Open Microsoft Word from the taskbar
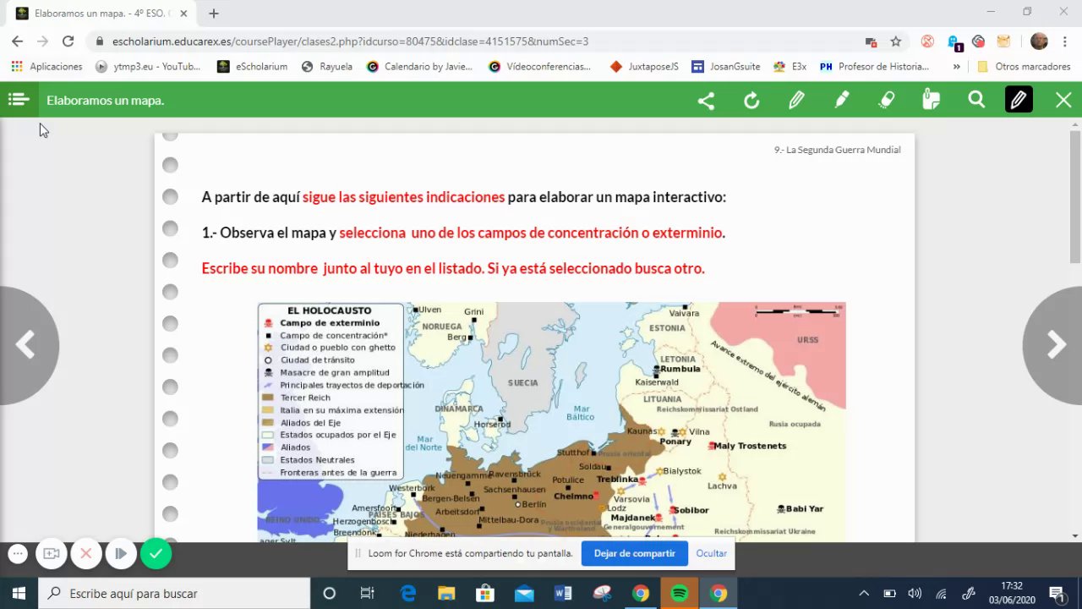This screenshot has width=1082, height=609. pyautogui.click(x=563, y=593)
